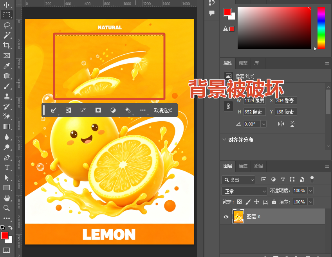Filter layers by adjustment layers
Viewport: 332px width, 257px height.
pyautogui.click(x=273, y=180)
